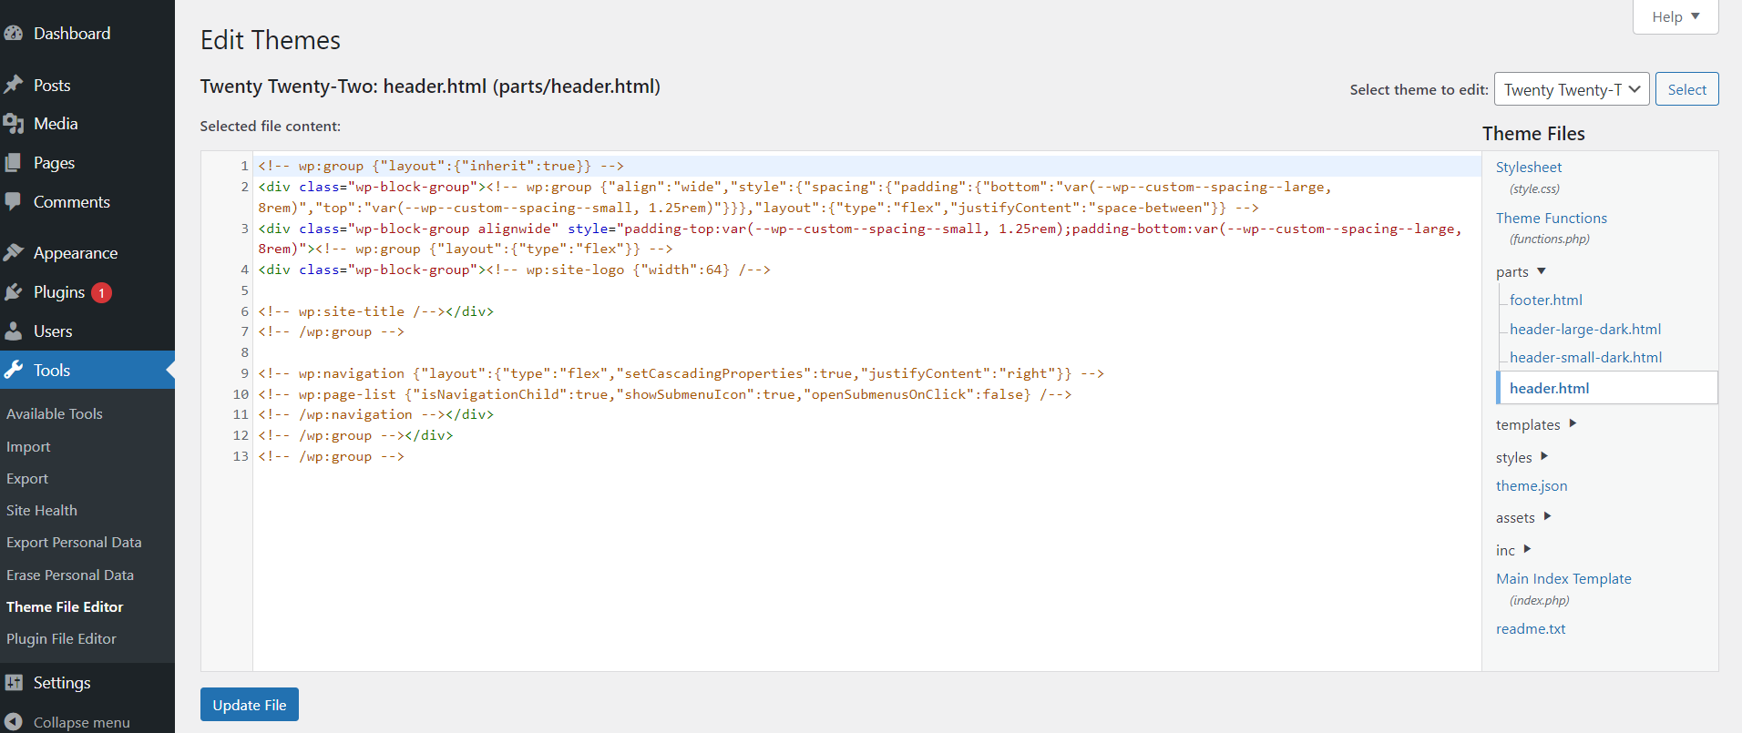Open the Theme Functions file
This screenshot has height=733, width=1742.
click(1551, 218)
